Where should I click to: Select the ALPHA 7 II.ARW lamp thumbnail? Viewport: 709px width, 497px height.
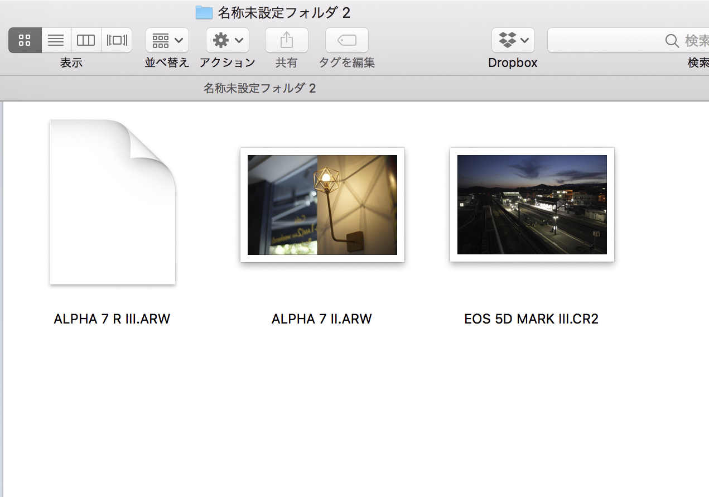tap(322, 205)
